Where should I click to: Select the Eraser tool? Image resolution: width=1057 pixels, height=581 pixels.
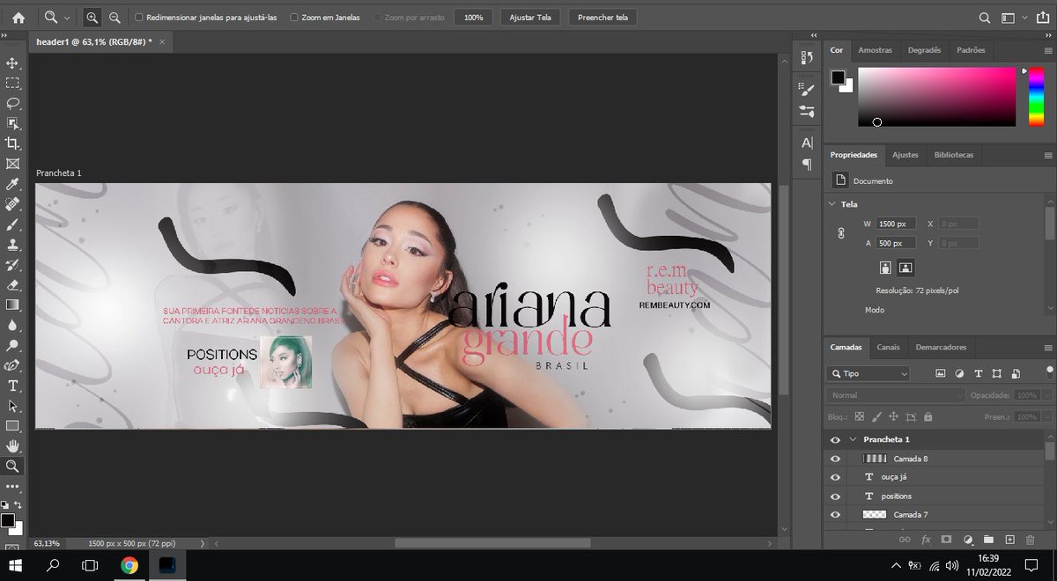click(12, 284)
